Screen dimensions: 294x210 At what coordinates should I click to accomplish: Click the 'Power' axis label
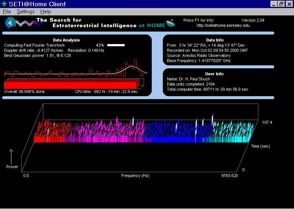(12, 167)
